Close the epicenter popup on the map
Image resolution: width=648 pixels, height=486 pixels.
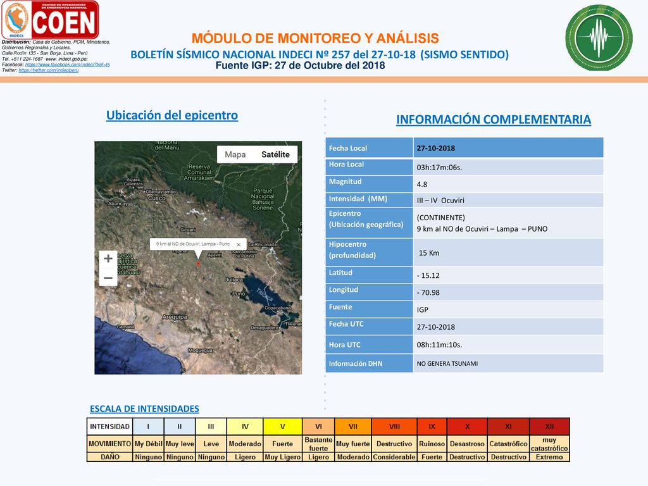[239, 244]
